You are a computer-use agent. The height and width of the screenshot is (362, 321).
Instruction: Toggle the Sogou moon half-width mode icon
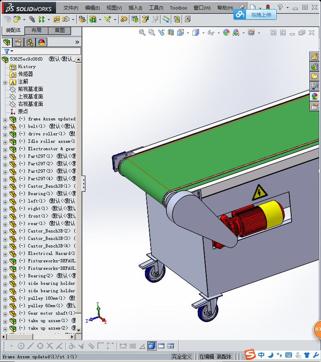[x=271, y=355]
